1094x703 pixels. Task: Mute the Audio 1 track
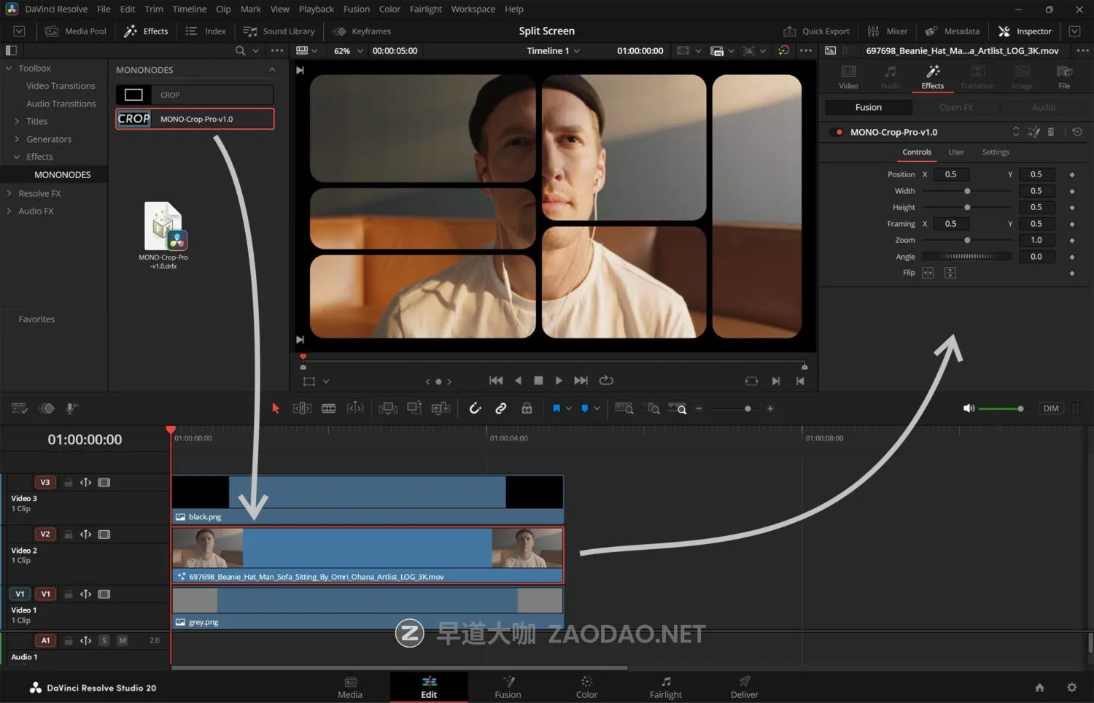click(123, 641)
